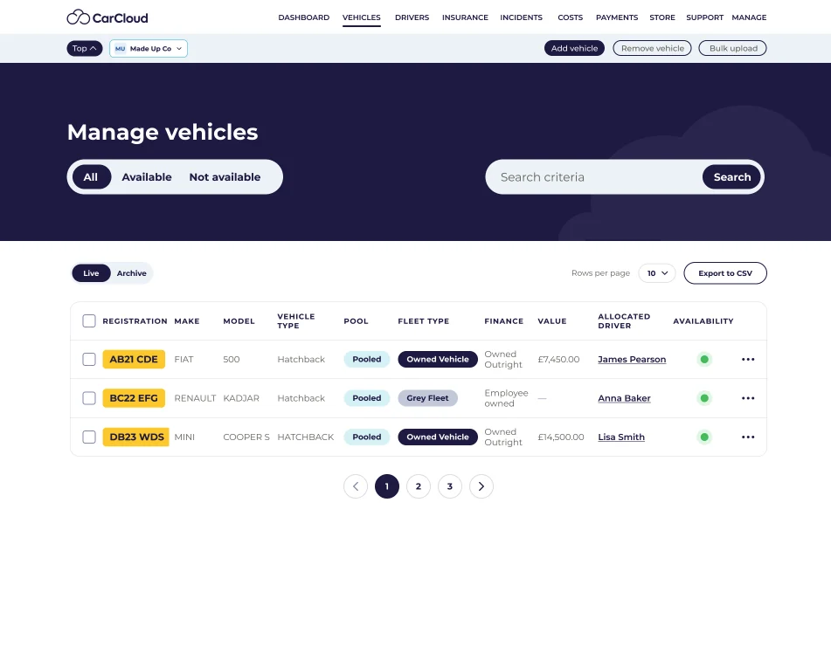831x661 pixels.
Task: Open row actions menu for DB23 WDS
Action: pyautogui.click(x=748, y=437)
